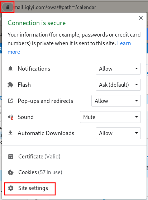Close the site information popup
Viewport: 148px width, 200px height.
point(141,18)
